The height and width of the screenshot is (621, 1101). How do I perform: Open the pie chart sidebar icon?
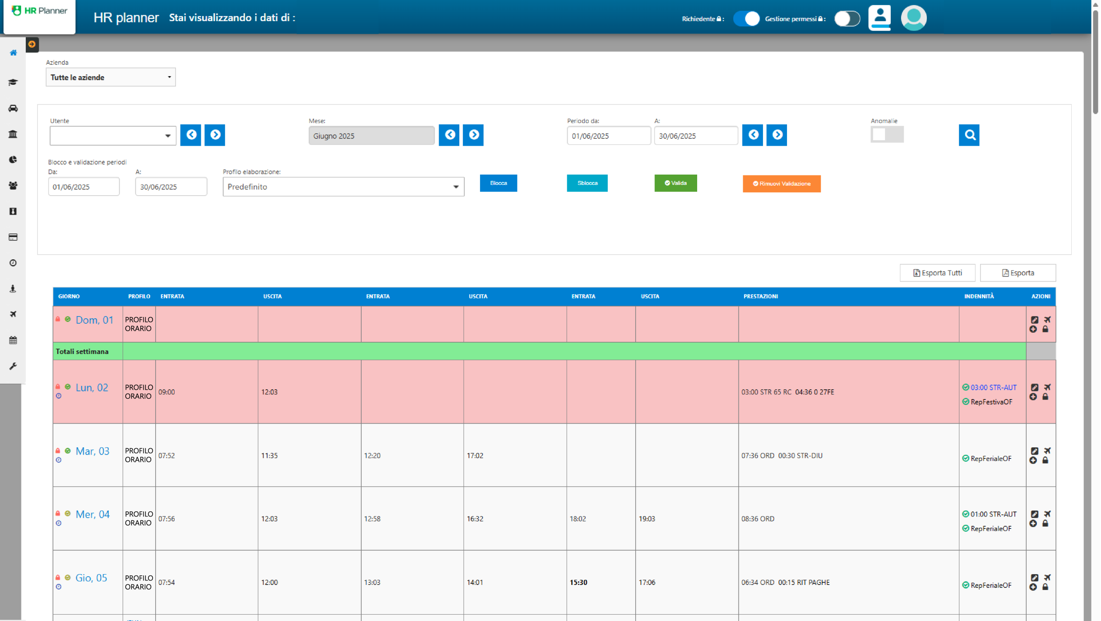[13, 160]
